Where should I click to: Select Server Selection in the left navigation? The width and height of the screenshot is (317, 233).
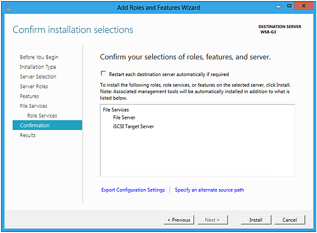(x=38, y=77)
